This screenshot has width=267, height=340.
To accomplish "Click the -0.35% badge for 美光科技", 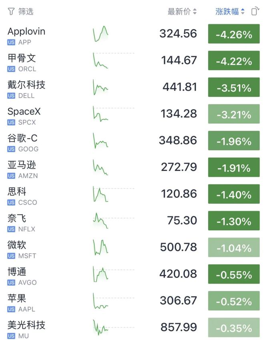I will click(234, 328).
